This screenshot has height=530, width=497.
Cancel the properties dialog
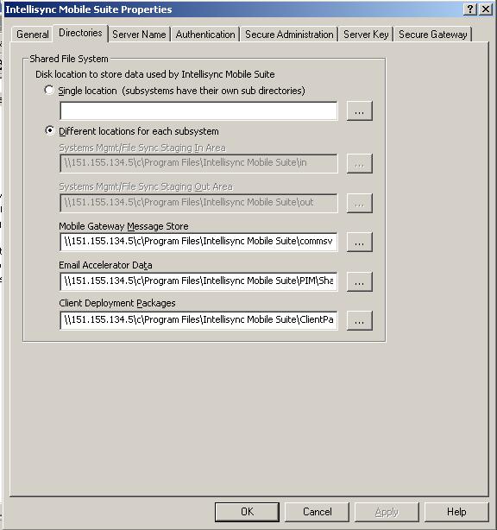pyautogui.click(x=317, y=512)
